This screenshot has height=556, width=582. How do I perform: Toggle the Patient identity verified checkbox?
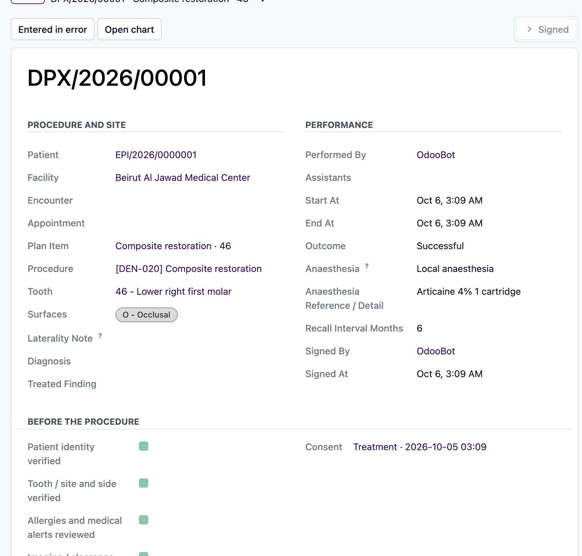point(143,446)
